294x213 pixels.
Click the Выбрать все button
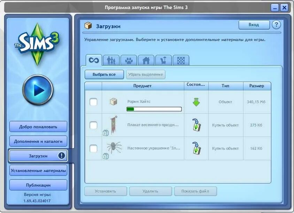[104, 74]
